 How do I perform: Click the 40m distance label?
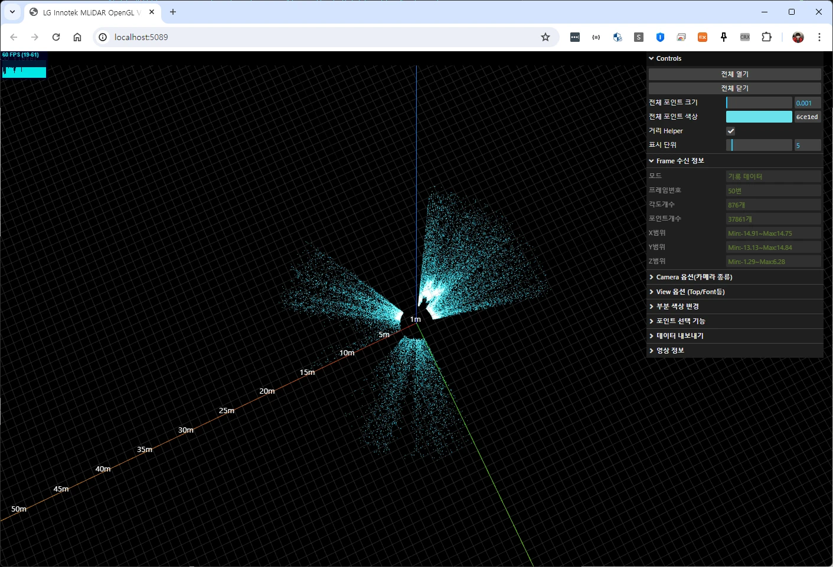pos(103,469)
